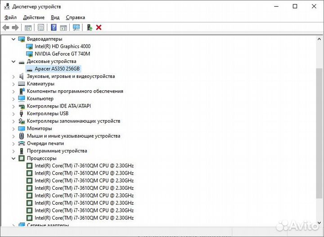
Task: Expand the Мониторы category
Action: click(13, 129)
